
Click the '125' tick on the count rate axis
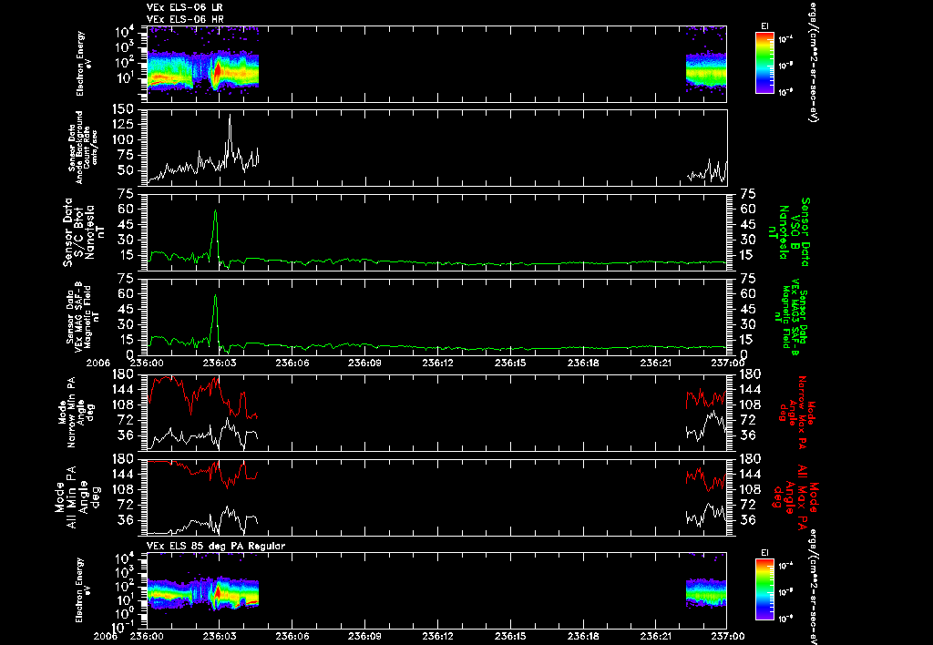(122, 125)
